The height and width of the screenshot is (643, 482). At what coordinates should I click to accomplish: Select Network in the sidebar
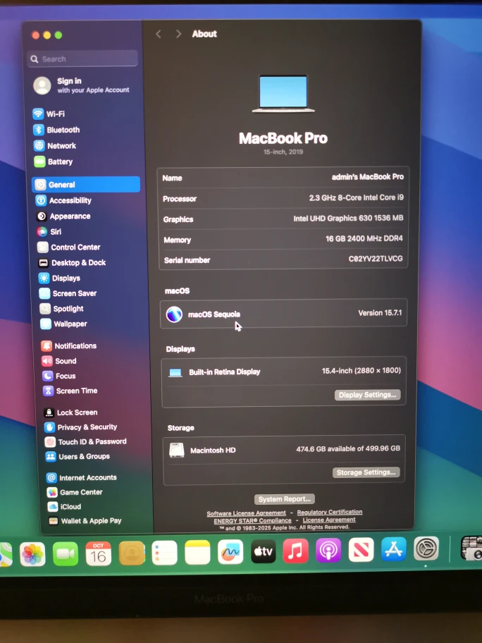point(55,145)
